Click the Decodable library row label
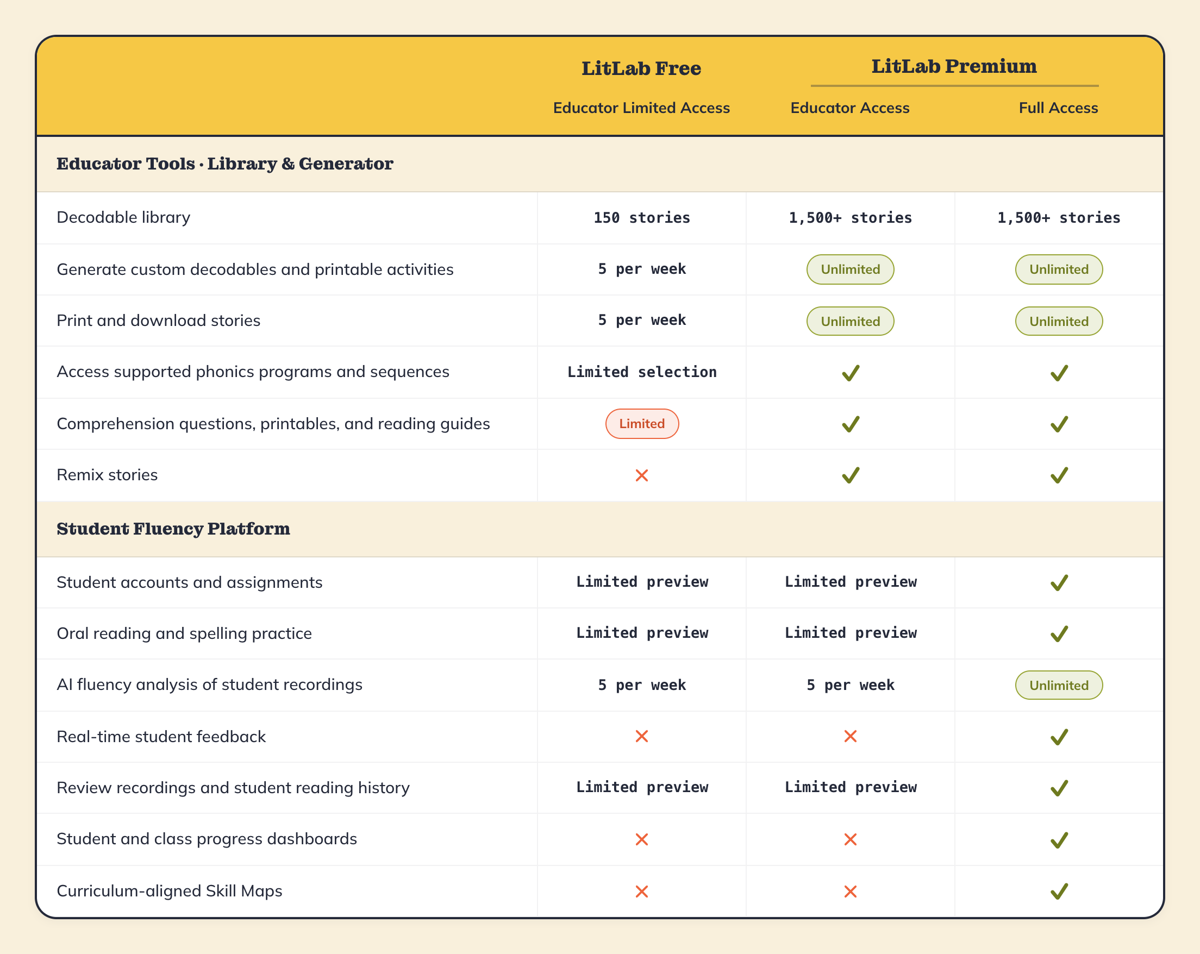Viewport: 1200px width, 954px height. pyautogui.click(x=123, y=217)
